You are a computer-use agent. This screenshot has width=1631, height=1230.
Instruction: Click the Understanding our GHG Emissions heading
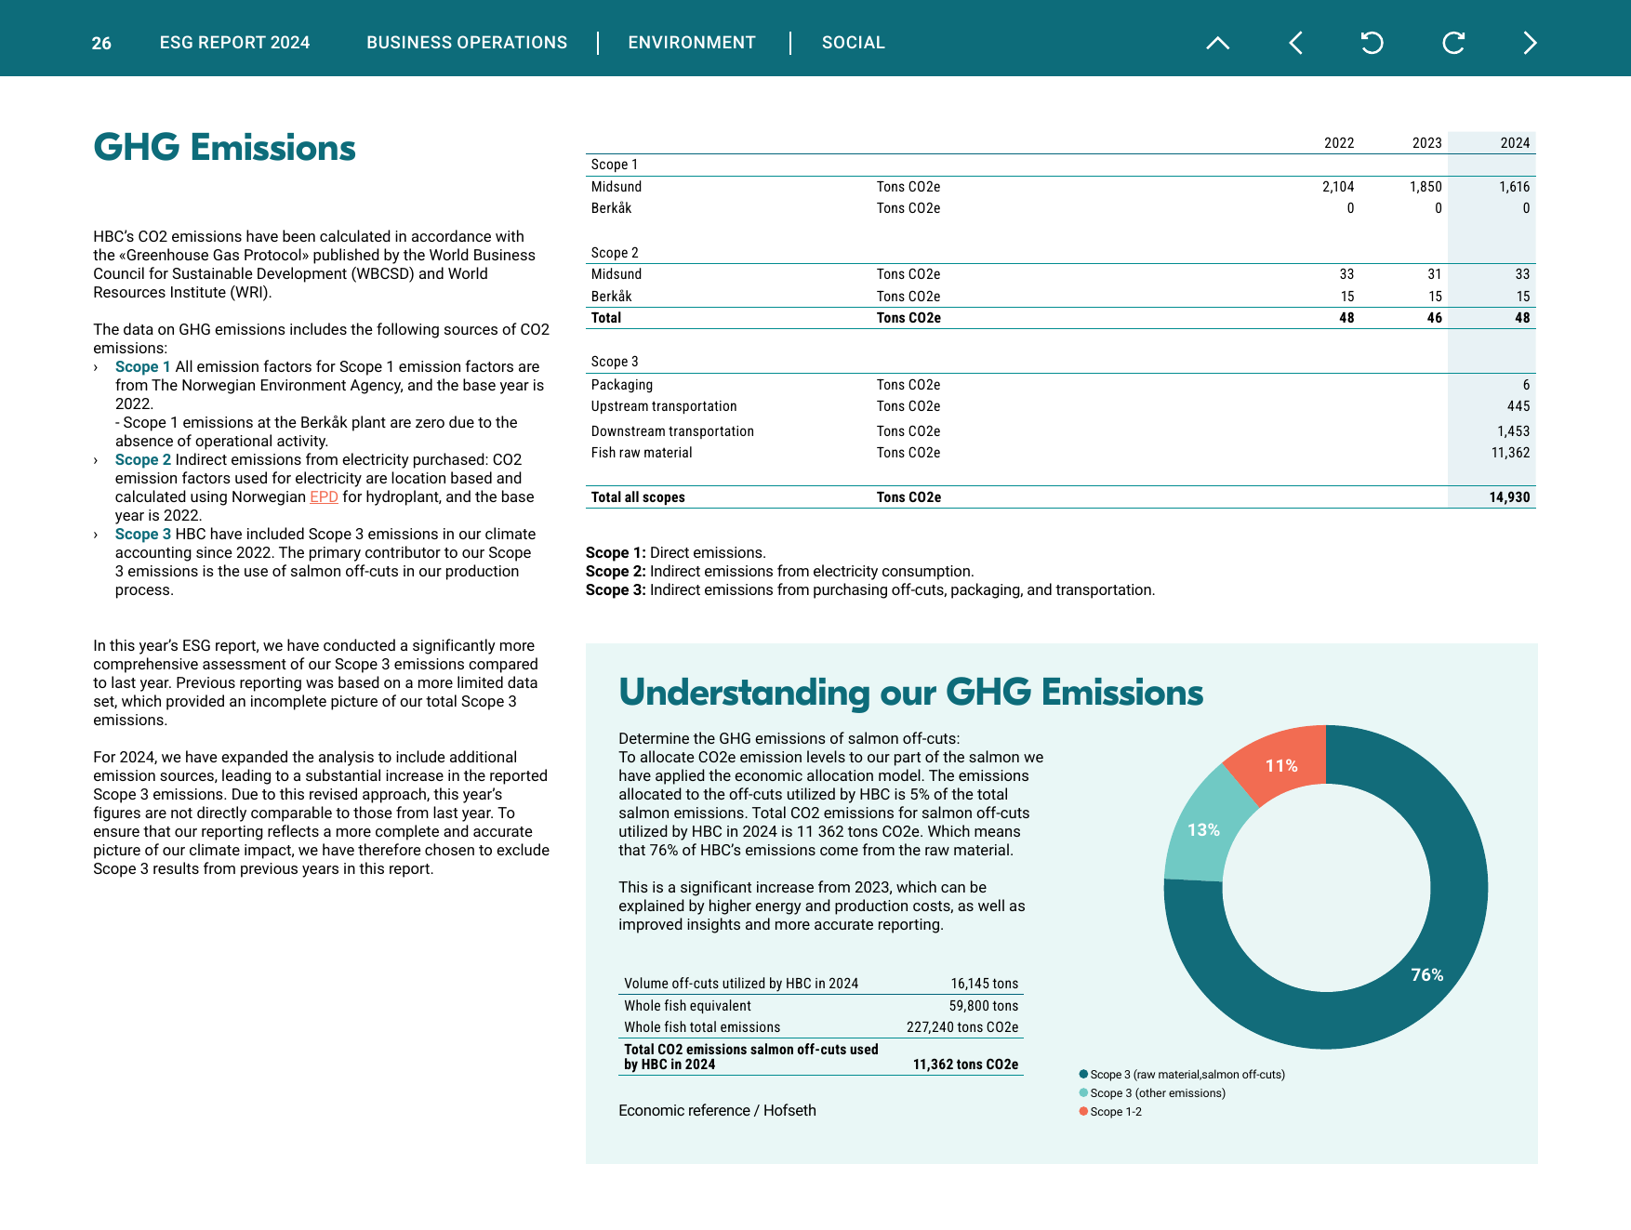[x=910, y=693]
